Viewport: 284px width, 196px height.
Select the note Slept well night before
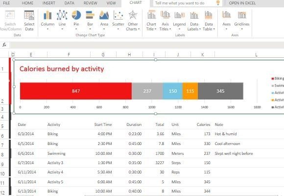[x=234, y=153]
